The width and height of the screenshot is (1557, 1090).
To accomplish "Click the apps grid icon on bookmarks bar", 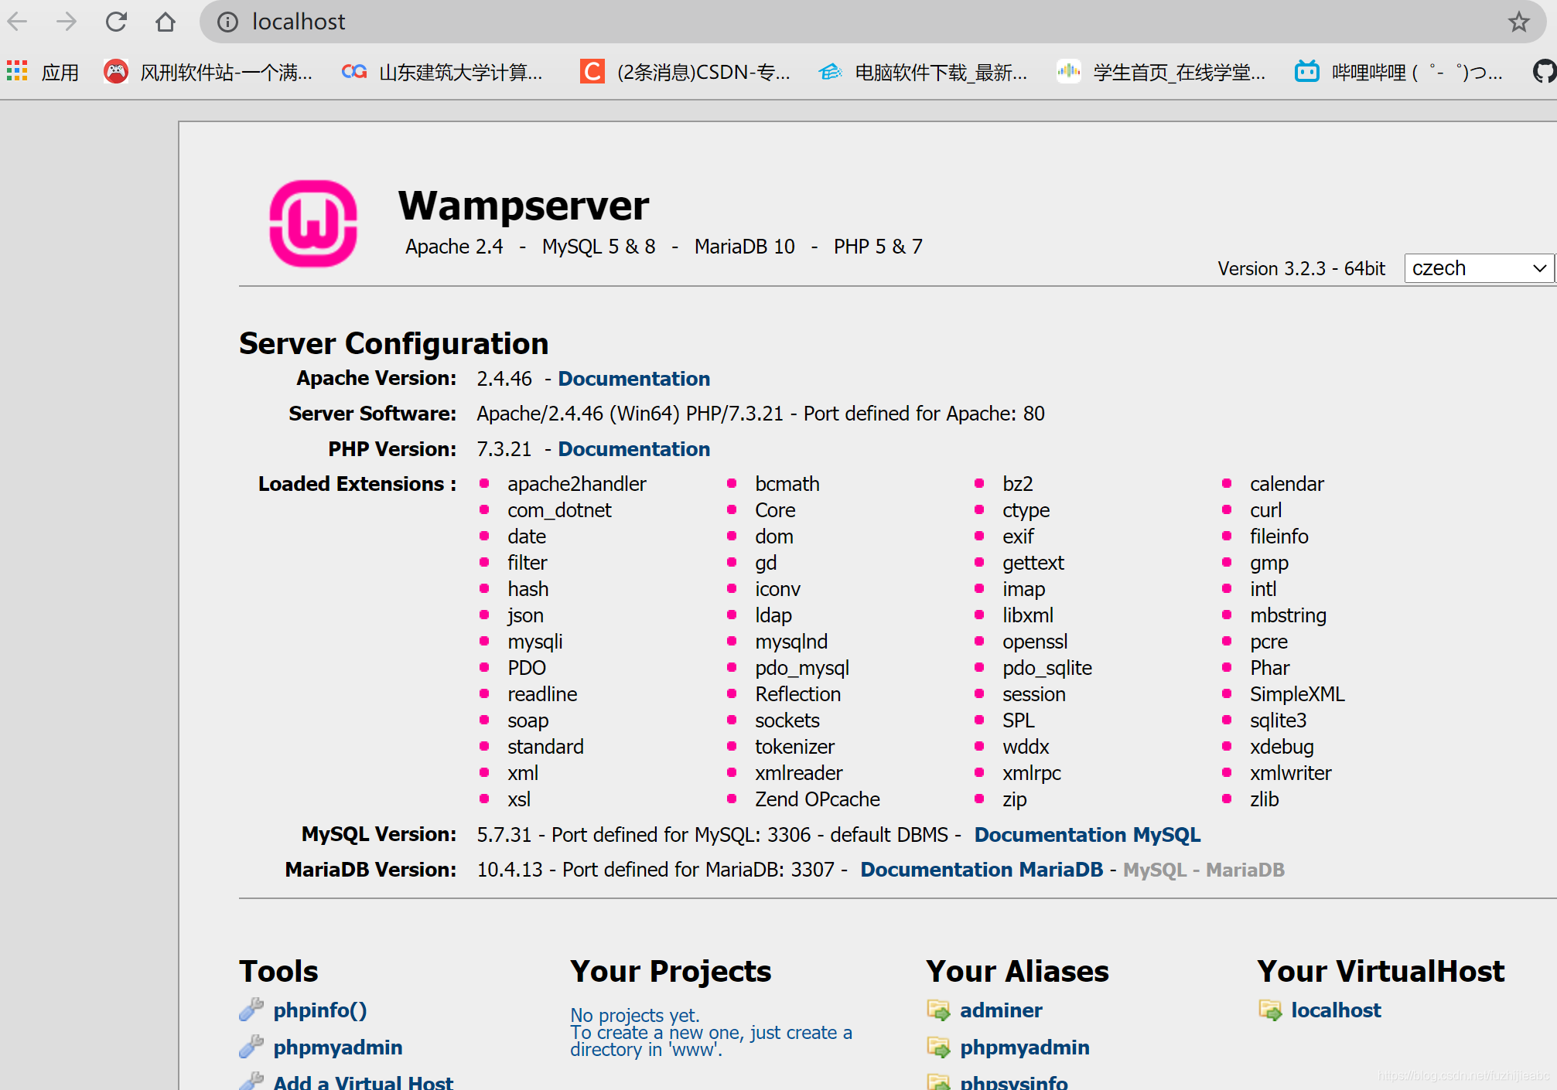I will (16, 71).
